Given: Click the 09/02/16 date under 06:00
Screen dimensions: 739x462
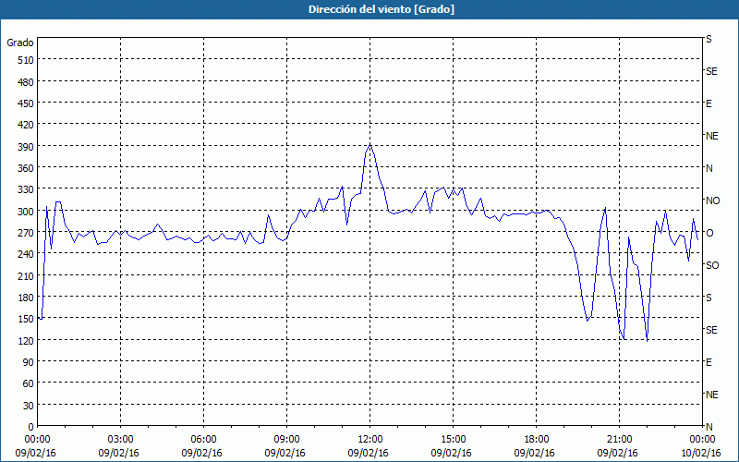Looking at the screenshot, I should point(201,453).
